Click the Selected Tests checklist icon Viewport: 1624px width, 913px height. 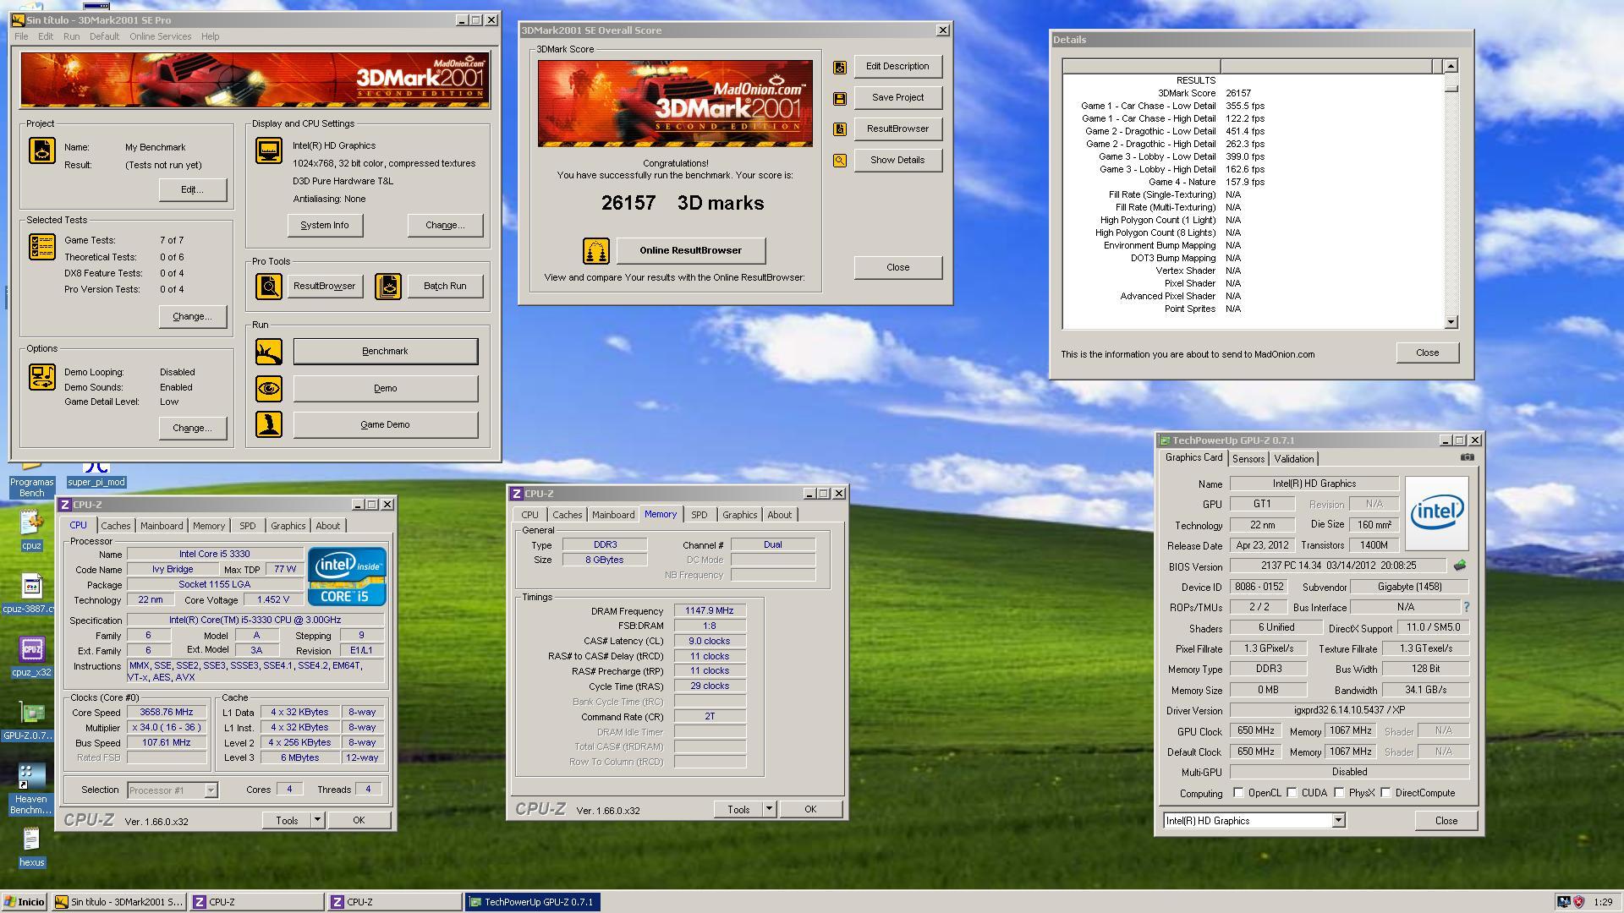[42, 247]
